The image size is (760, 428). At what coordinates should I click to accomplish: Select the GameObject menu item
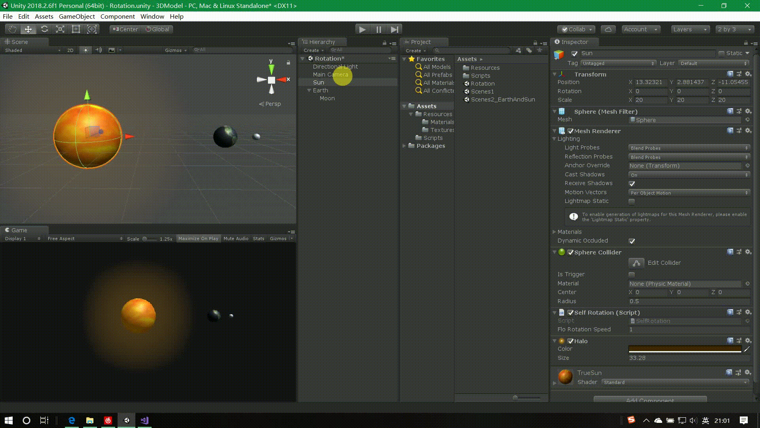tap(77, 16)
